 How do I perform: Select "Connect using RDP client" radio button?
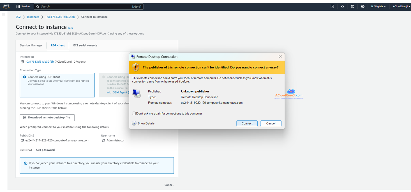25,77
